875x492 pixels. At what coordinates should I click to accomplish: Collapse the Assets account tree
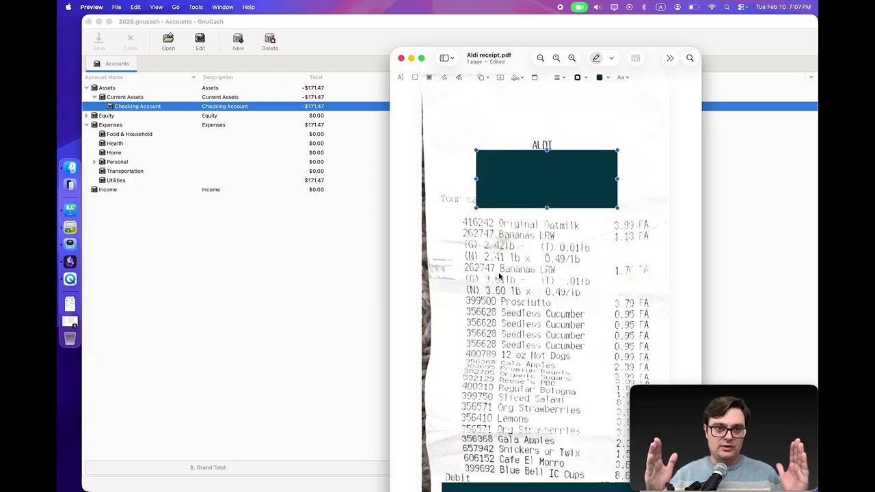coord(87,87)
